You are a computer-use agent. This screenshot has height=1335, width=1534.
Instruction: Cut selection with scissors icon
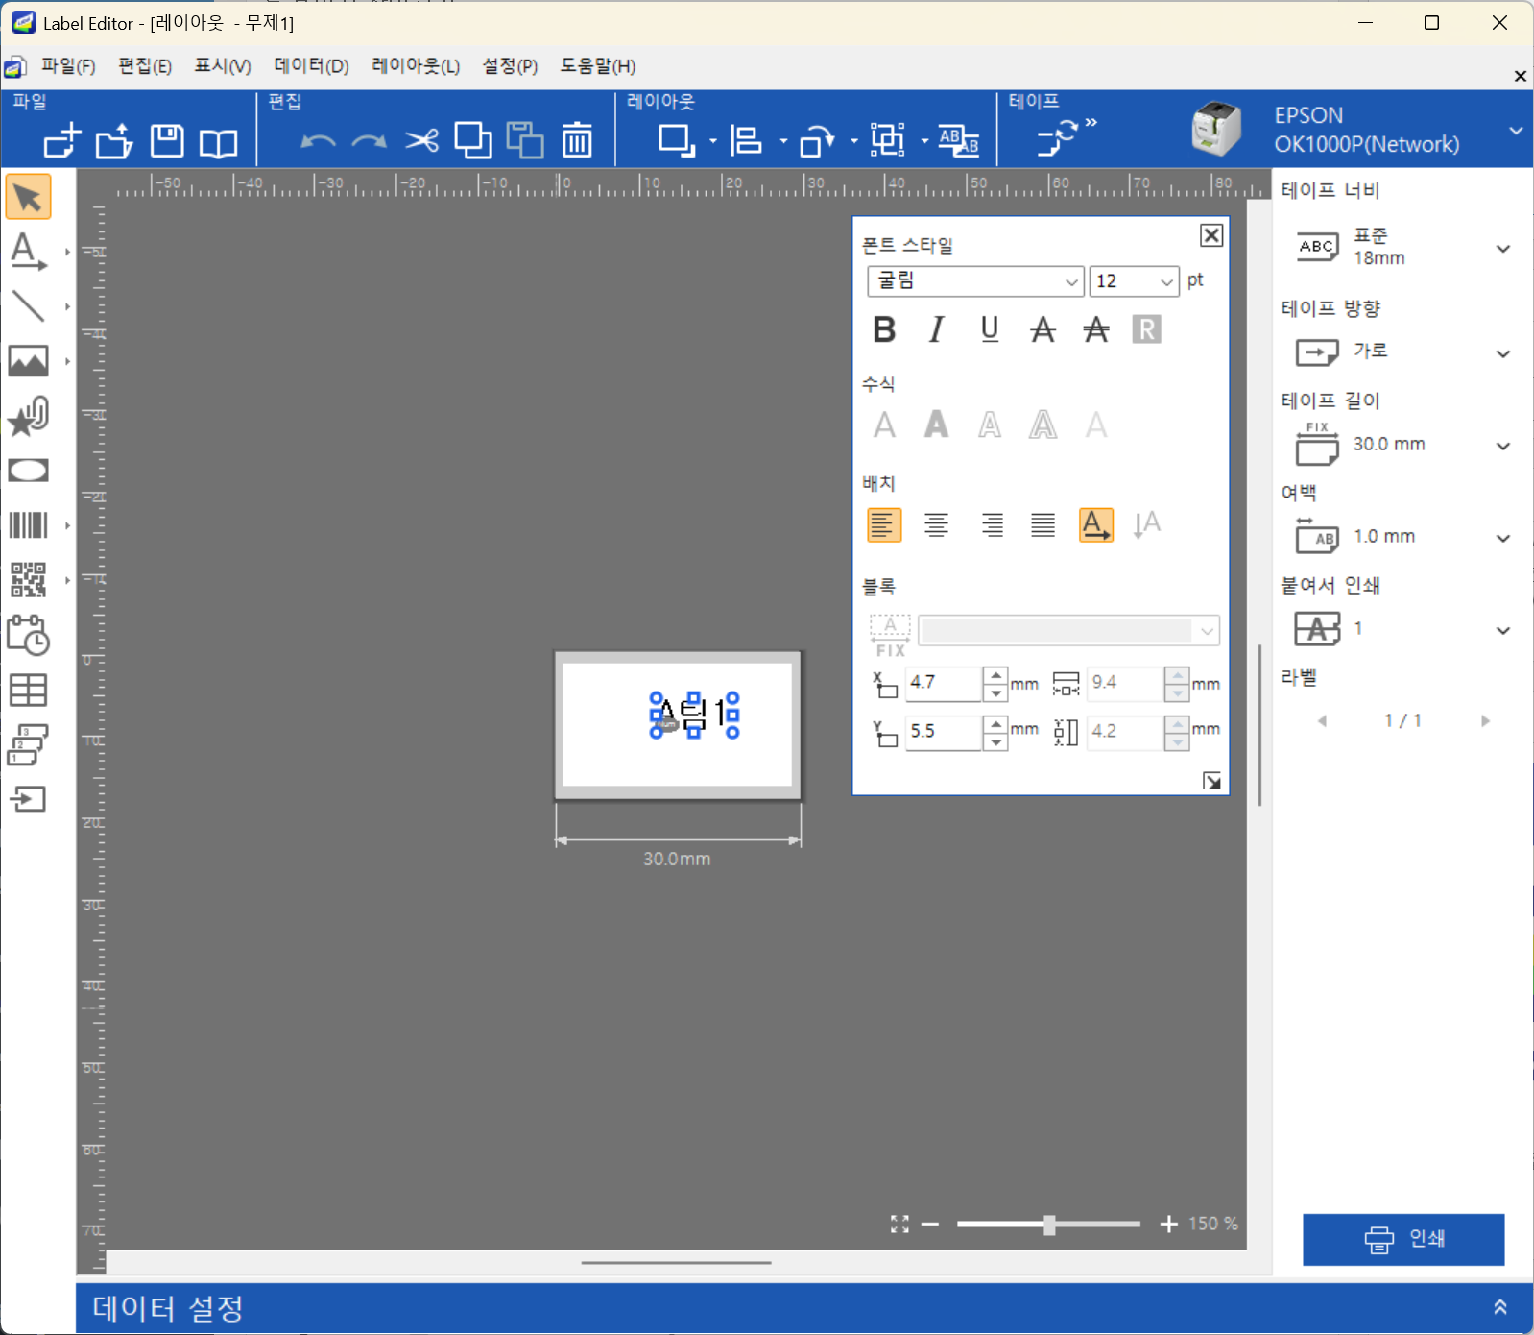pyautogui.click(x=421, y=141)
